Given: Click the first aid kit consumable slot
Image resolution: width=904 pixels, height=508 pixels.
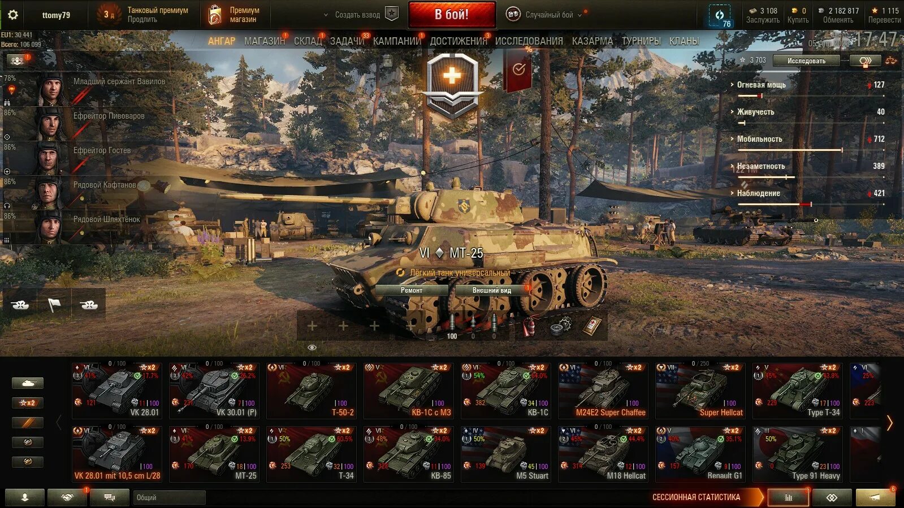Looking at the screenshot, I should [591, 326].
